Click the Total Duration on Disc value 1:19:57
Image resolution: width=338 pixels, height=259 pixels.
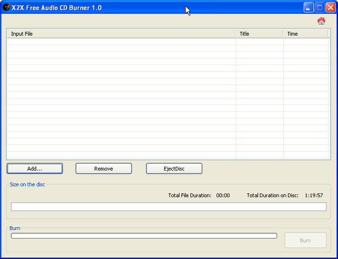pos(314,196)
